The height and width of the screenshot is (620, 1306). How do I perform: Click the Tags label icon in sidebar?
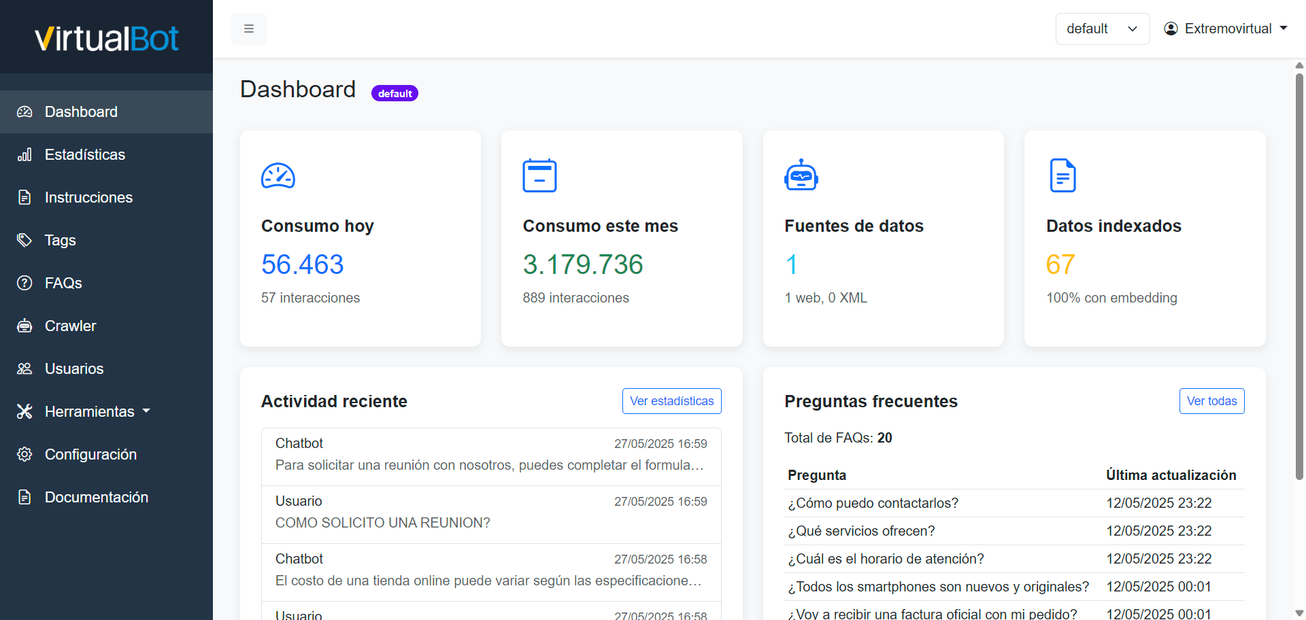coord(24,240)
